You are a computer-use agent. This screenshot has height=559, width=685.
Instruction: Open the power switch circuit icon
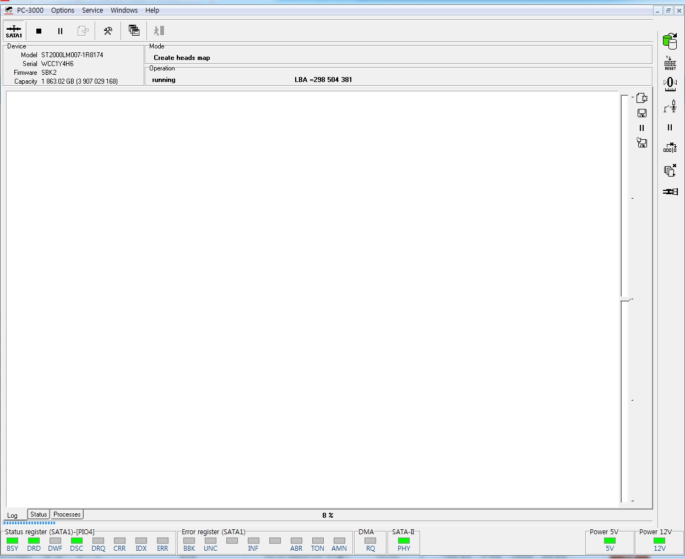[670, 106]
